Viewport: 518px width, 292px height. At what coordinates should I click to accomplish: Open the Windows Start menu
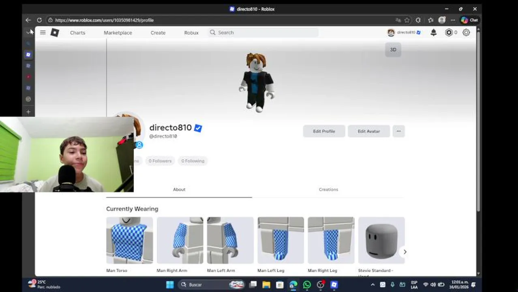(x=170, y=285)
